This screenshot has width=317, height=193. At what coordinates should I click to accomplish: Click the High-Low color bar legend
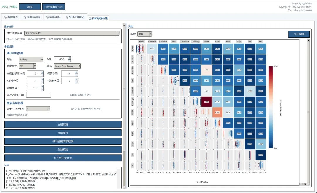pyautogui.click(x=271, y=107)
